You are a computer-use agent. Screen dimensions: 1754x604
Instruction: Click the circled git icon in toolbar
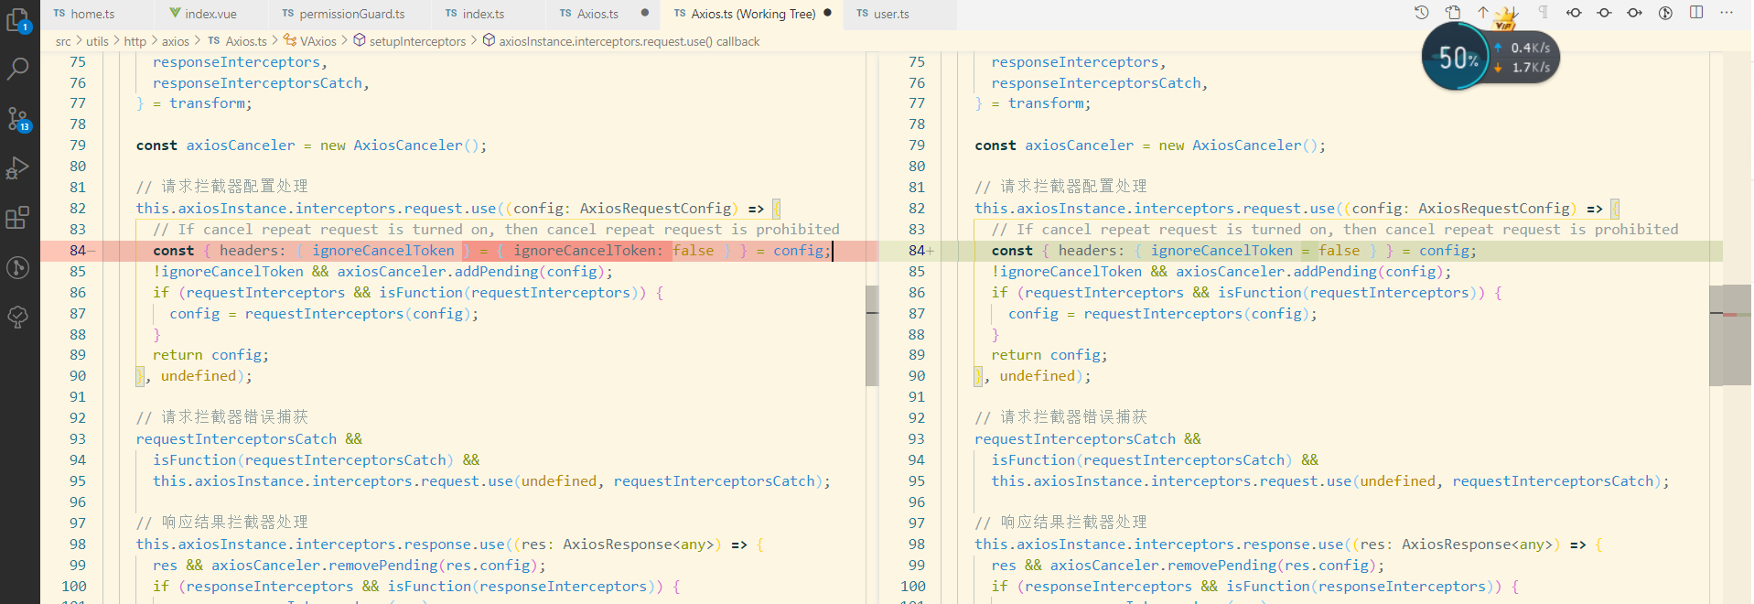click(x=1665, y=13)
